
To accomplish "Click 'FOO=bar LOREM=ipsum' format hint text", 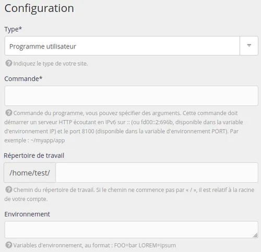I will point(145,245).
